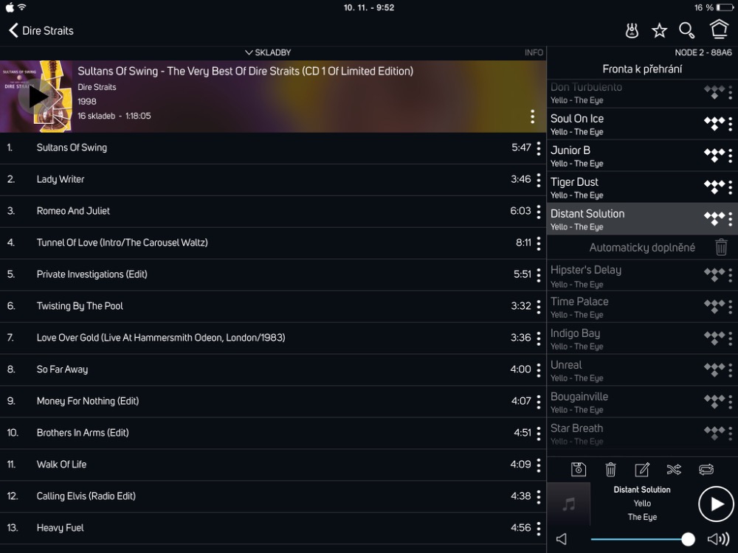Viewport: 738px width, 553px height.
Task: Play the album from cover thumbnail
Action: [35, 97]
